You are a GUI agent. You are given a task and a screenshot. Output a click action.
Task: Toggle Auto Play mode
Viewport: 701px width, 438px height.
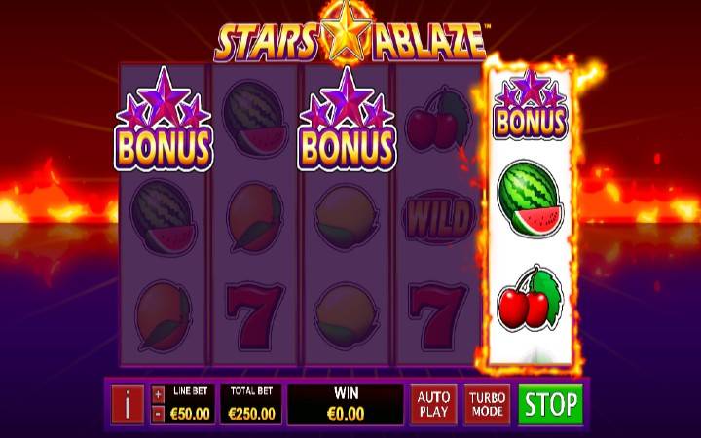[433, 405]
